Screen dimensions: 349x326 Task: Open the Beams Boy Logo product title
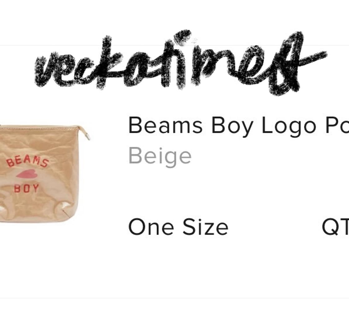click(239, 126)
